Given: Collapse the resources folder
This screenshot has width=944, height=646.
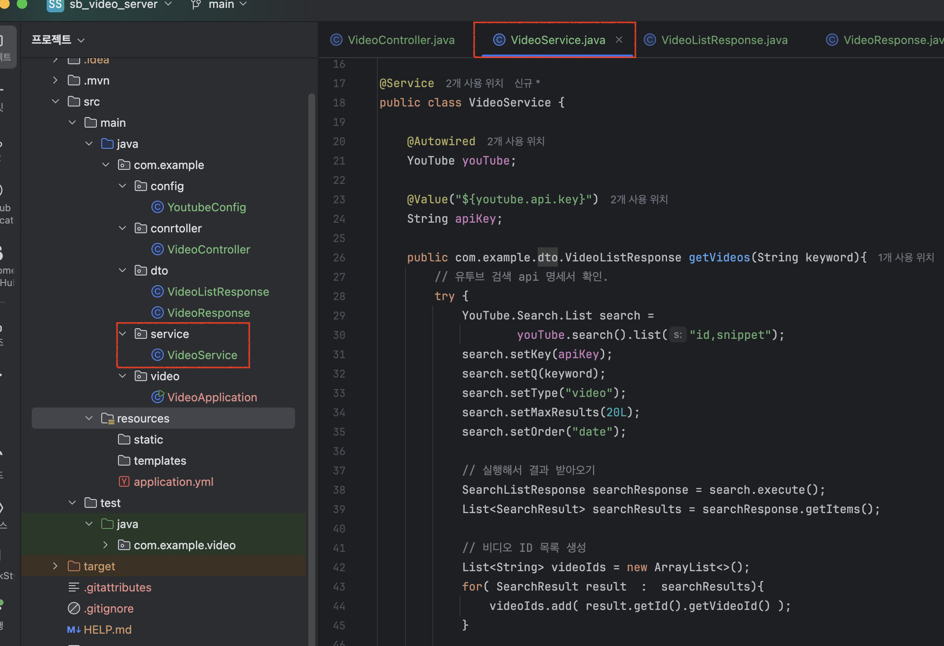Looking at the screenshot, I should coord(89,418).
